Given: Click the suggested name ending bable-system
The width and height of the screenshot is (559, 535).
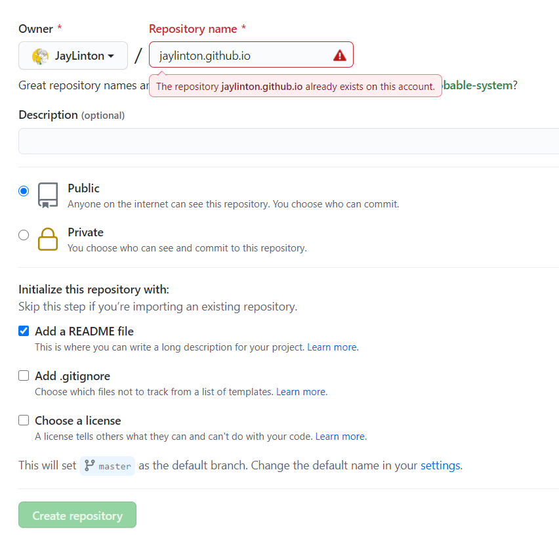Looking at the screenshot, I should [x=478, y=85].
